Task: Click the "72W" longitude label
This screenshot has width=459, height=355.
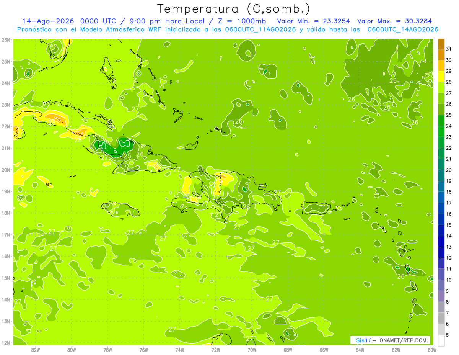Action: click(x=216, y=350)
